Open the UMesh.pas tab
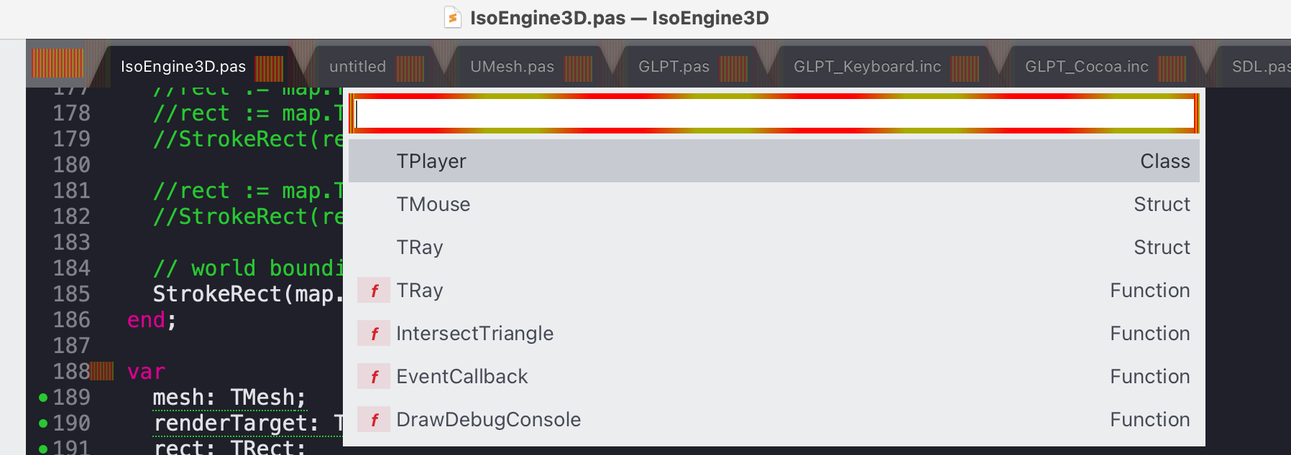 [x=511, y=66]
